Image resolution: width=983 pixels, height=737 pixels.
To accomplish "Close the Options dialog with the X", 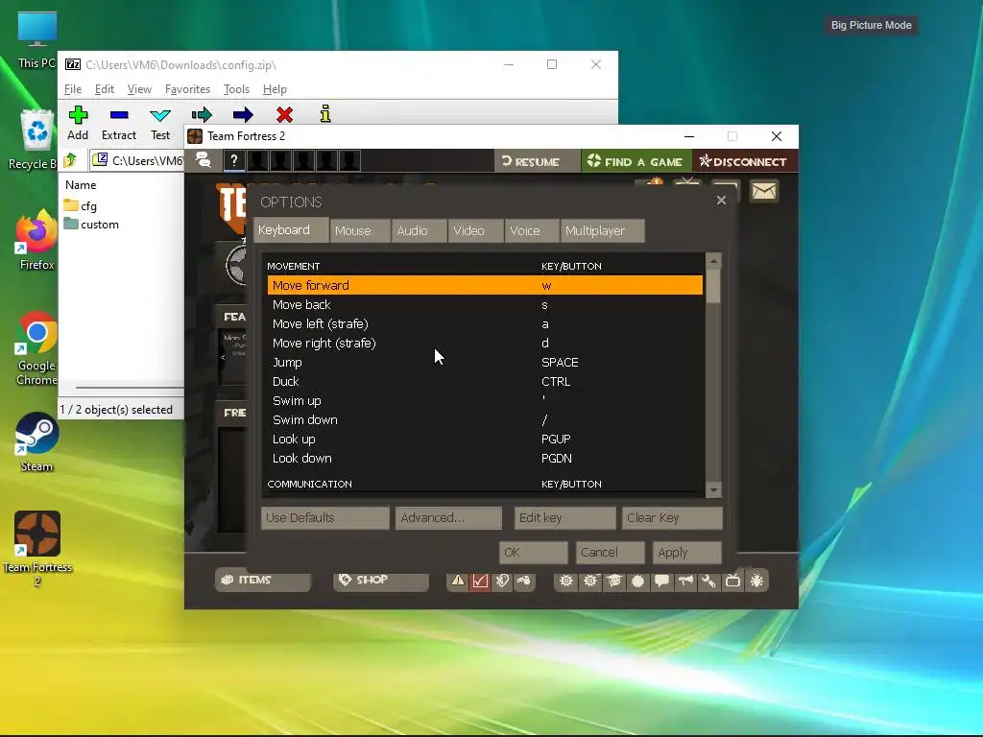I will [x=721, y=200].
